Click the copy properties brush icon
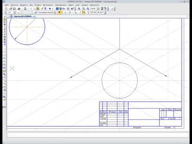 click(42, 9)
